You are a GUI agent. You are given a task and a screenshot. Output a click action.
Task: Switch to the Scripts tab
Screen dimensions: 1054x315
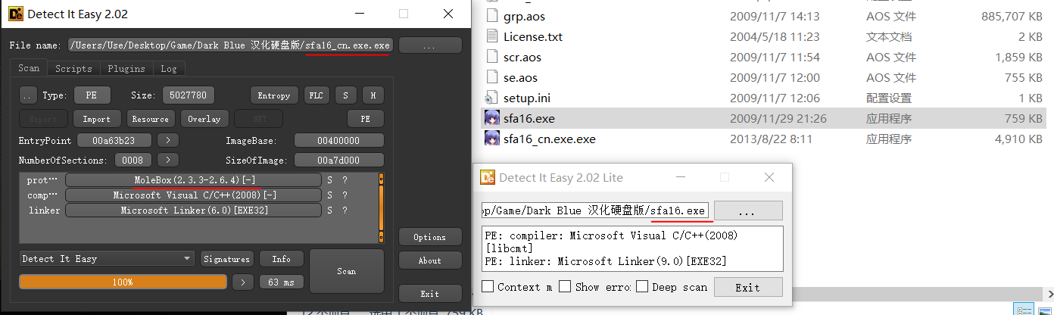pyautogui.click(x=73, y=69)
